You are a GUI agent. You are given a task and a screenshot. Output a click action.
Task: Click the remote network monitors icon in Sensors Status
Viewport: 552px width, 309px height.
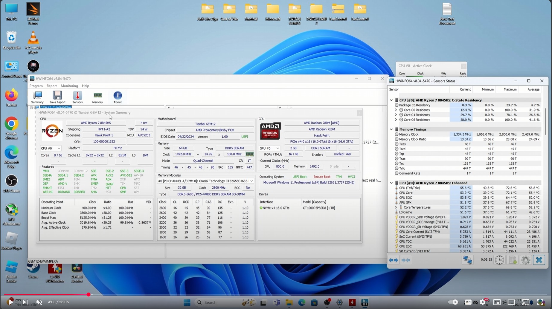coord(467,260)
